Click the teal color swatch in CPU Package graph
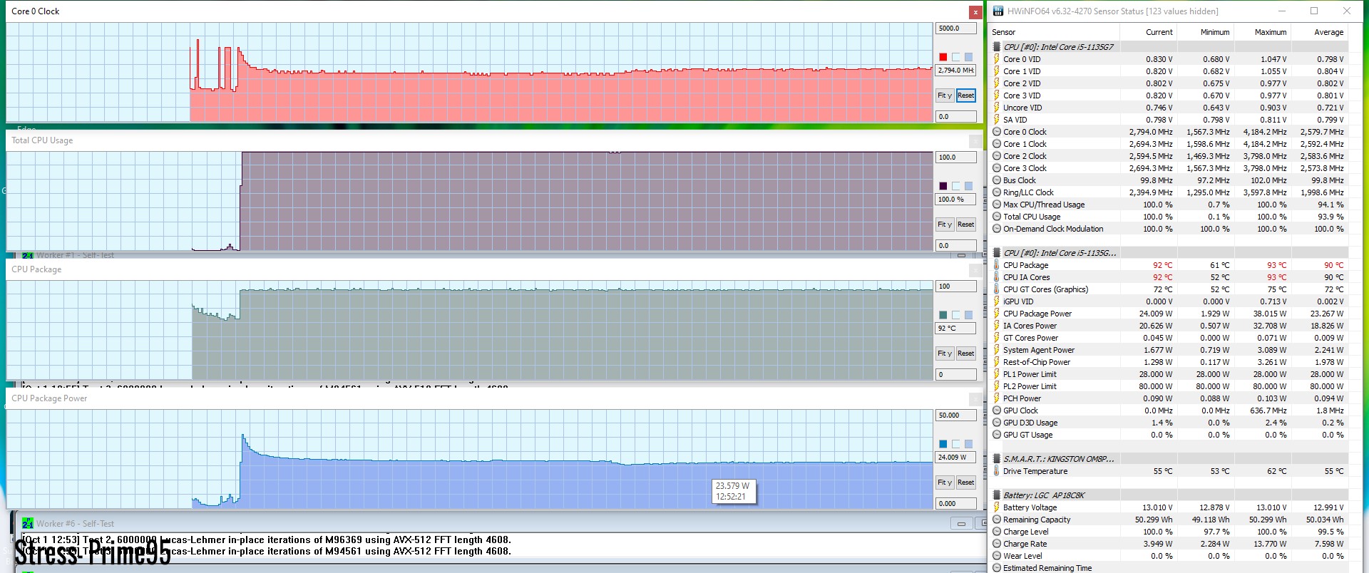Image resolution: width=1369 pixels, height=573 pixels. click(x=943, y=315)
